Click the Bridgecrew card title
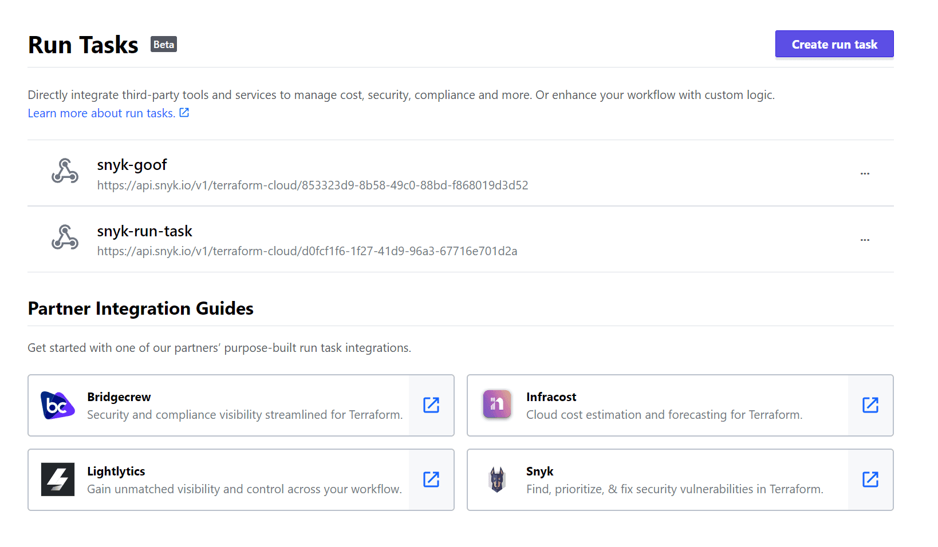938x547 pixels. pyautogui.click(x=119, y=397)
